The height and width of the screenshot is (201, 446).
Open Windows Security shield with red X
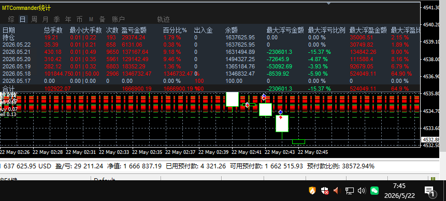pos(325,191)
